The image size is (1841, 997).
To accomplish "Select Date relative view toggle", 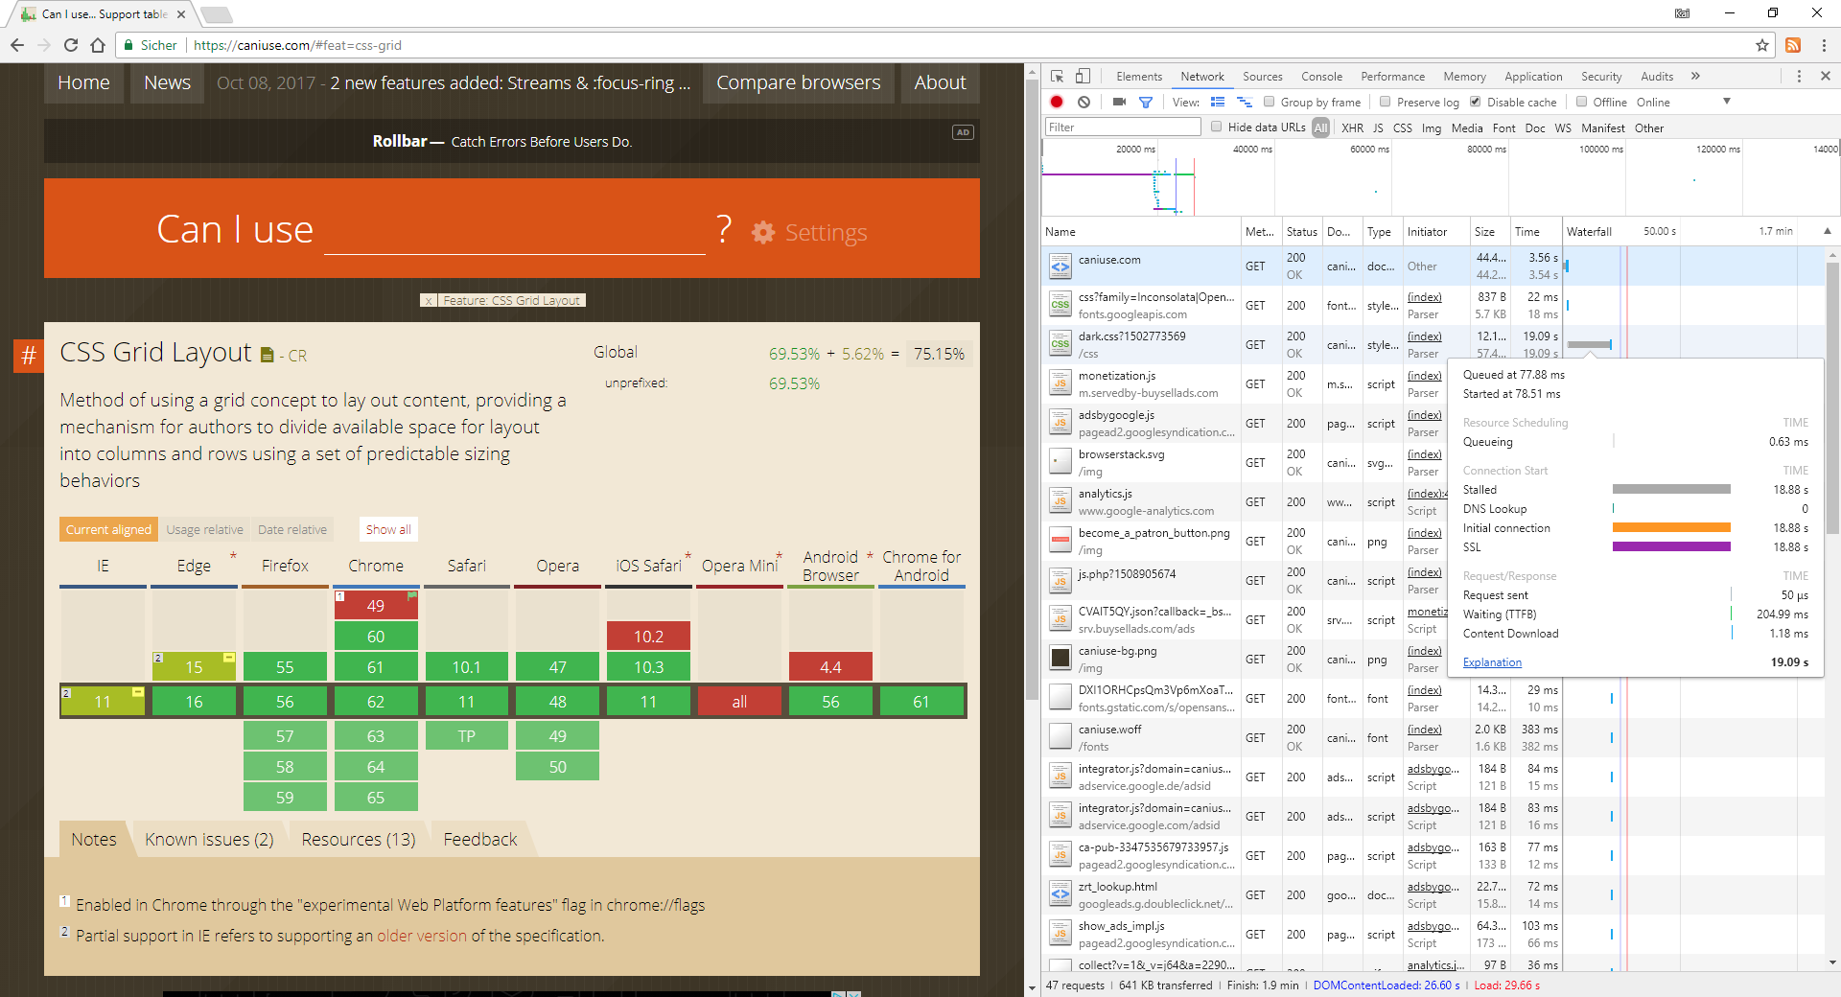I will pos(292,529).
